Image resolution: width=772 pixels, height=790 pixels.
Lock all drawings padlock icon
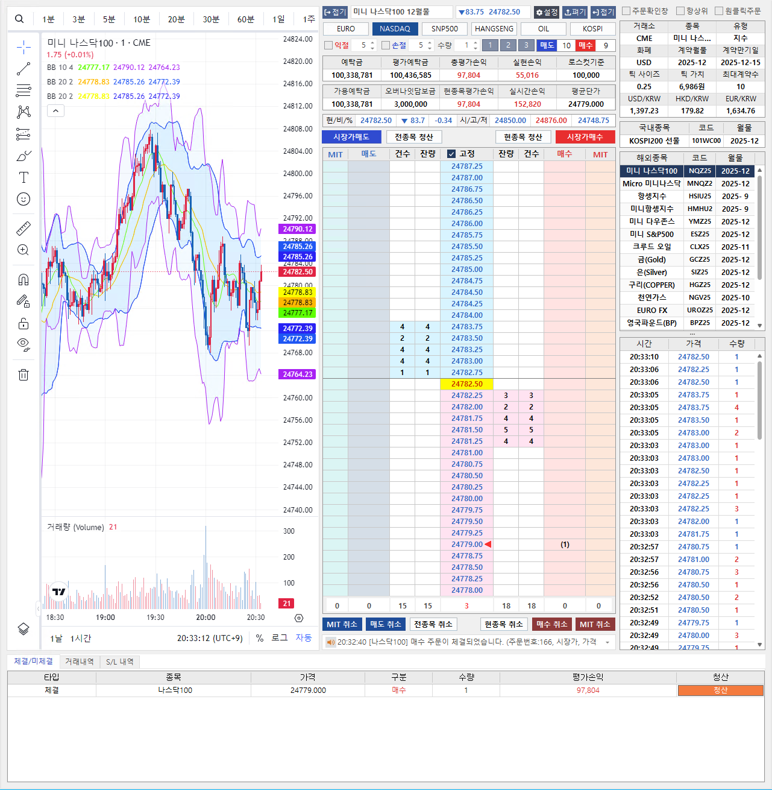[24, 323]
